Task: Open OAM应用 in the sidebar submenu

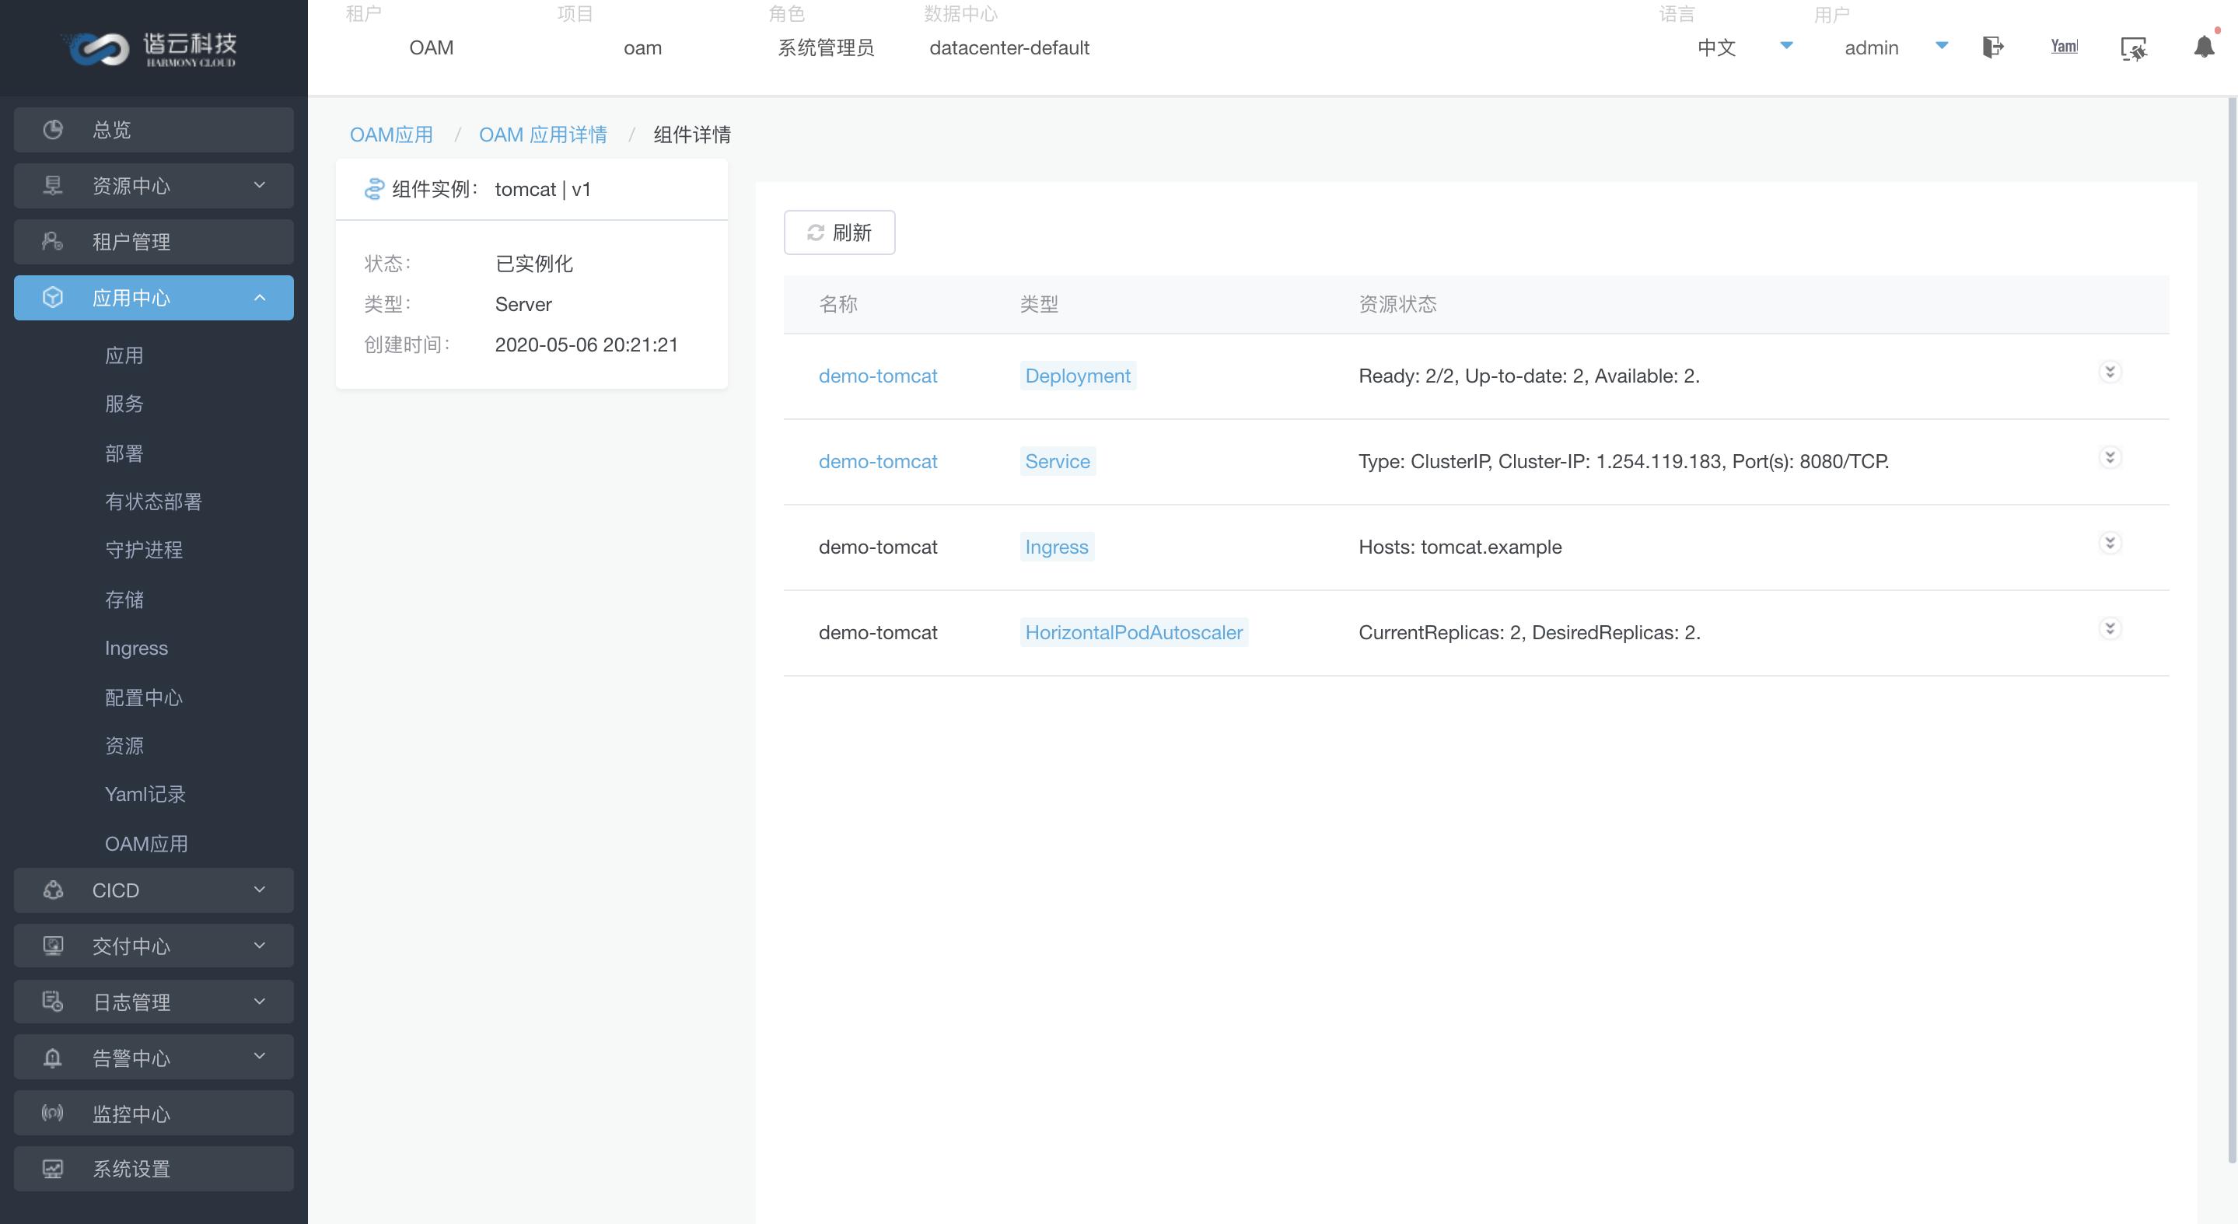Action: 146,844
